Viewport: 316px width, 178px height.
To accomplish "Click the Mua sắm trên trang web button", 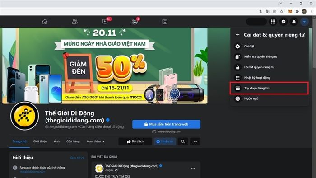I will (x=166, y=124).
